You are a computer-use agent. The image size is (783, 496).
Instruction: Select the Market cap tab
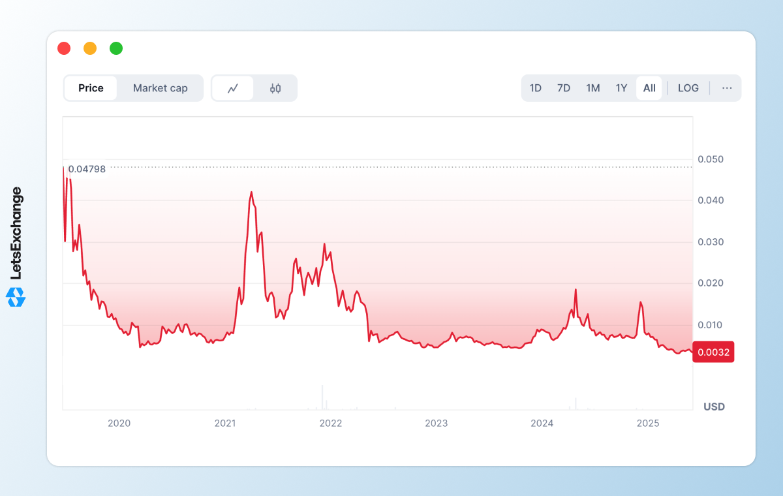pyautogui.click(x=160, y=88)
